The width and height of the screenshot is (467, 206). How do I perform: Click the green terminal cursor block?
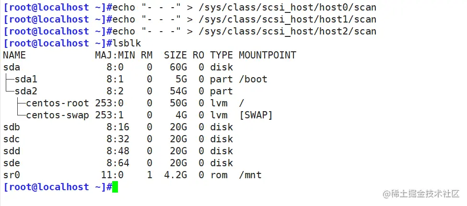click(115, 187)
